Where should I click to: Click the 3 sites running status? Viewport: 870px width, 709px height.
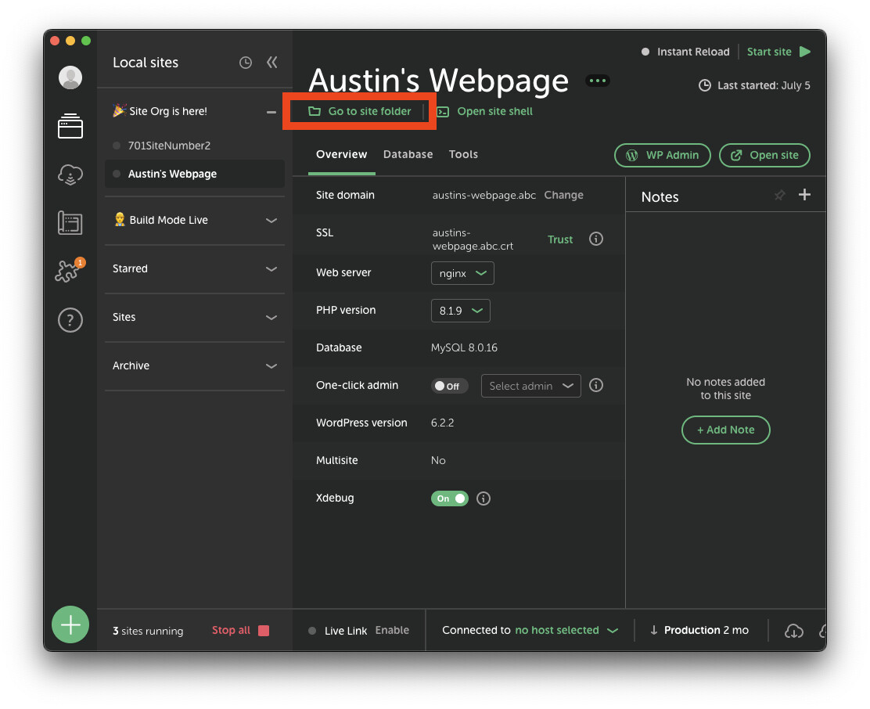click(x=148, y=631)
